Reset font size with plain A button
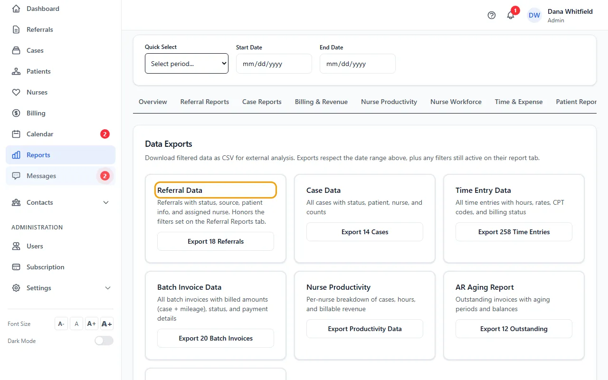The width and height of the screenshot is (608, 380). [x=76, y=323]
